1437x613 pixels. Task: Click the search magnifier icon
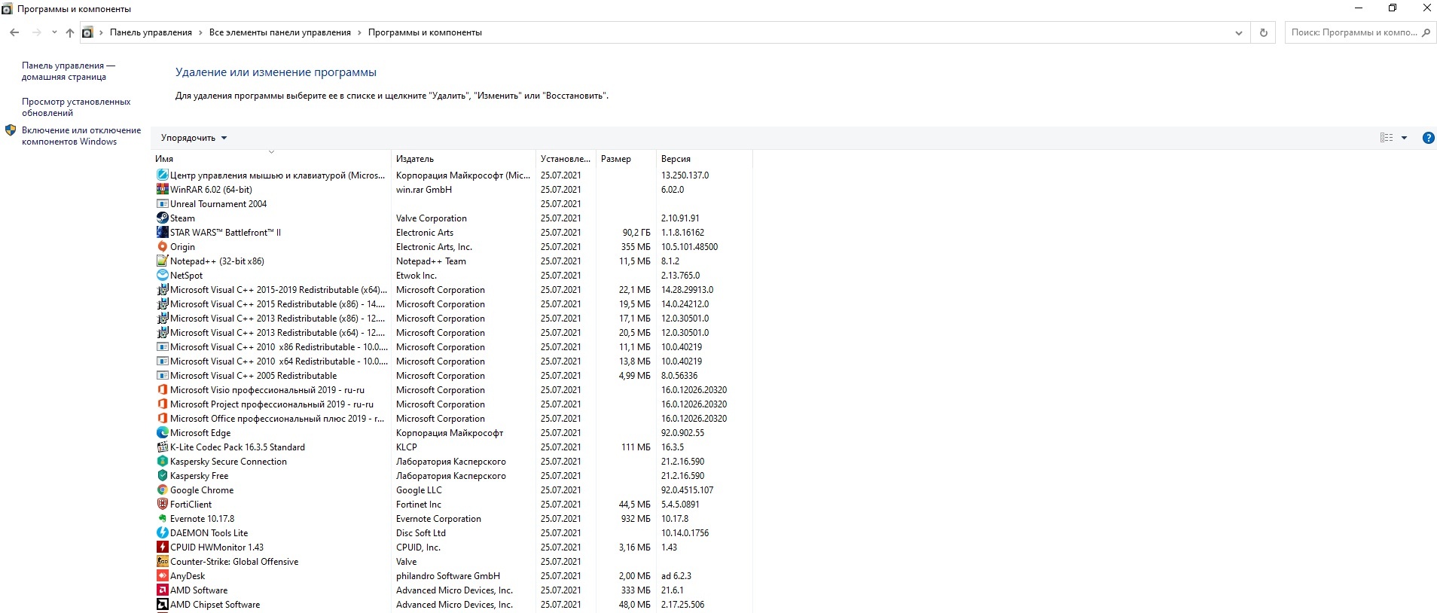[1426, 32]
